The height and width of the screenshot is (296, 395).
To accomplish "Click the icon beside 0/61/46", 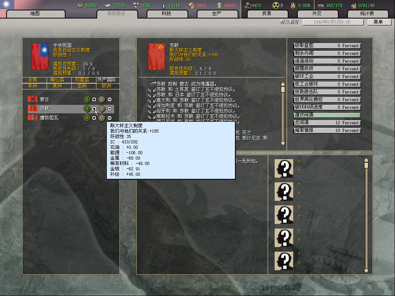I will tap(353, 5).
